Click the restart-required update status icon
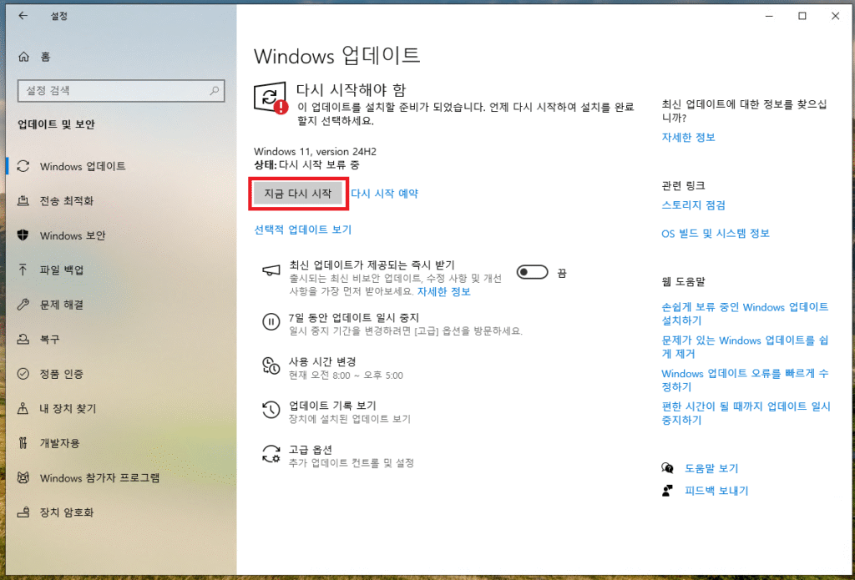 click(271, 98)
